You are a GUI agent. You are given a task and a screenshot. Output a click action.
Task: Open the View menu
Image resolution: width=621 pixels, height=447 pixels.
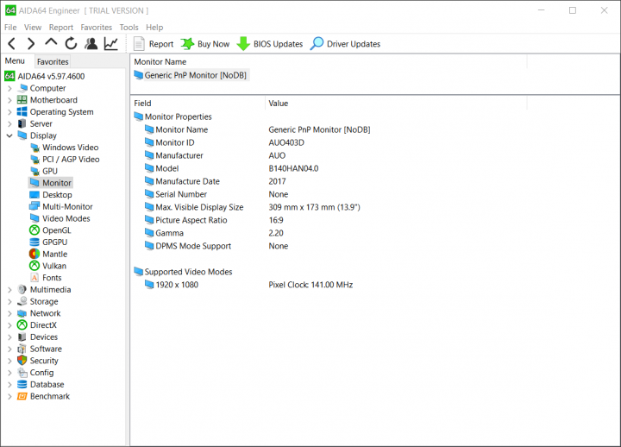coord(33,28)
